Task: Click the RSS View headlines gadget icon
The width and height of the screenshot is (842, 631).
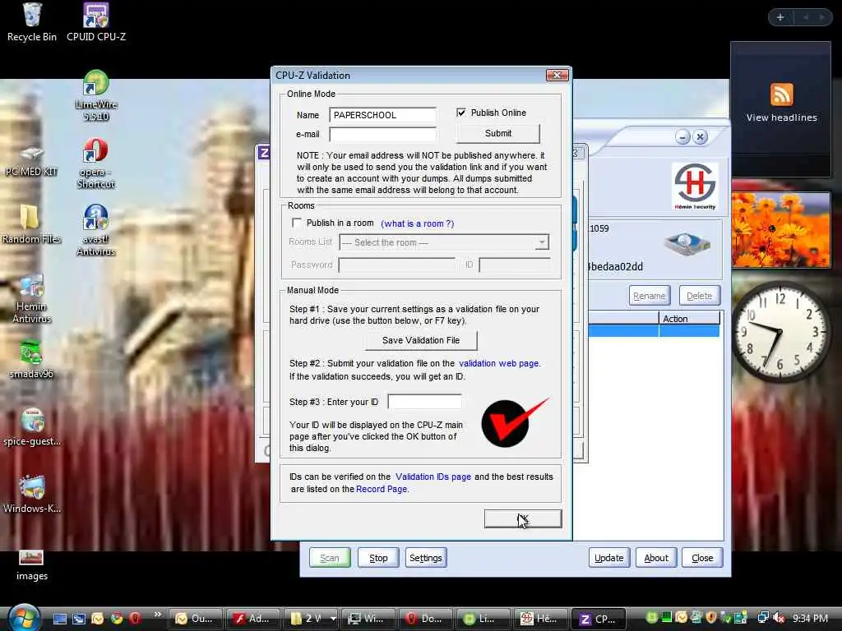Action: tap(781, 94)
